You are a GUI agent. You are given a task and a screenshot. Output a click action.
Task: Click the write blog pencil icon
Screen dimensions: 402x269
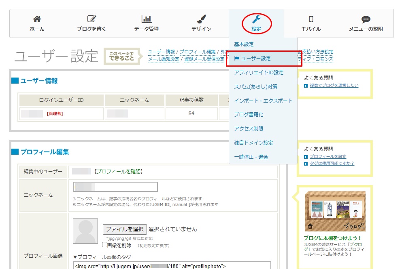[x=91, y=19]
